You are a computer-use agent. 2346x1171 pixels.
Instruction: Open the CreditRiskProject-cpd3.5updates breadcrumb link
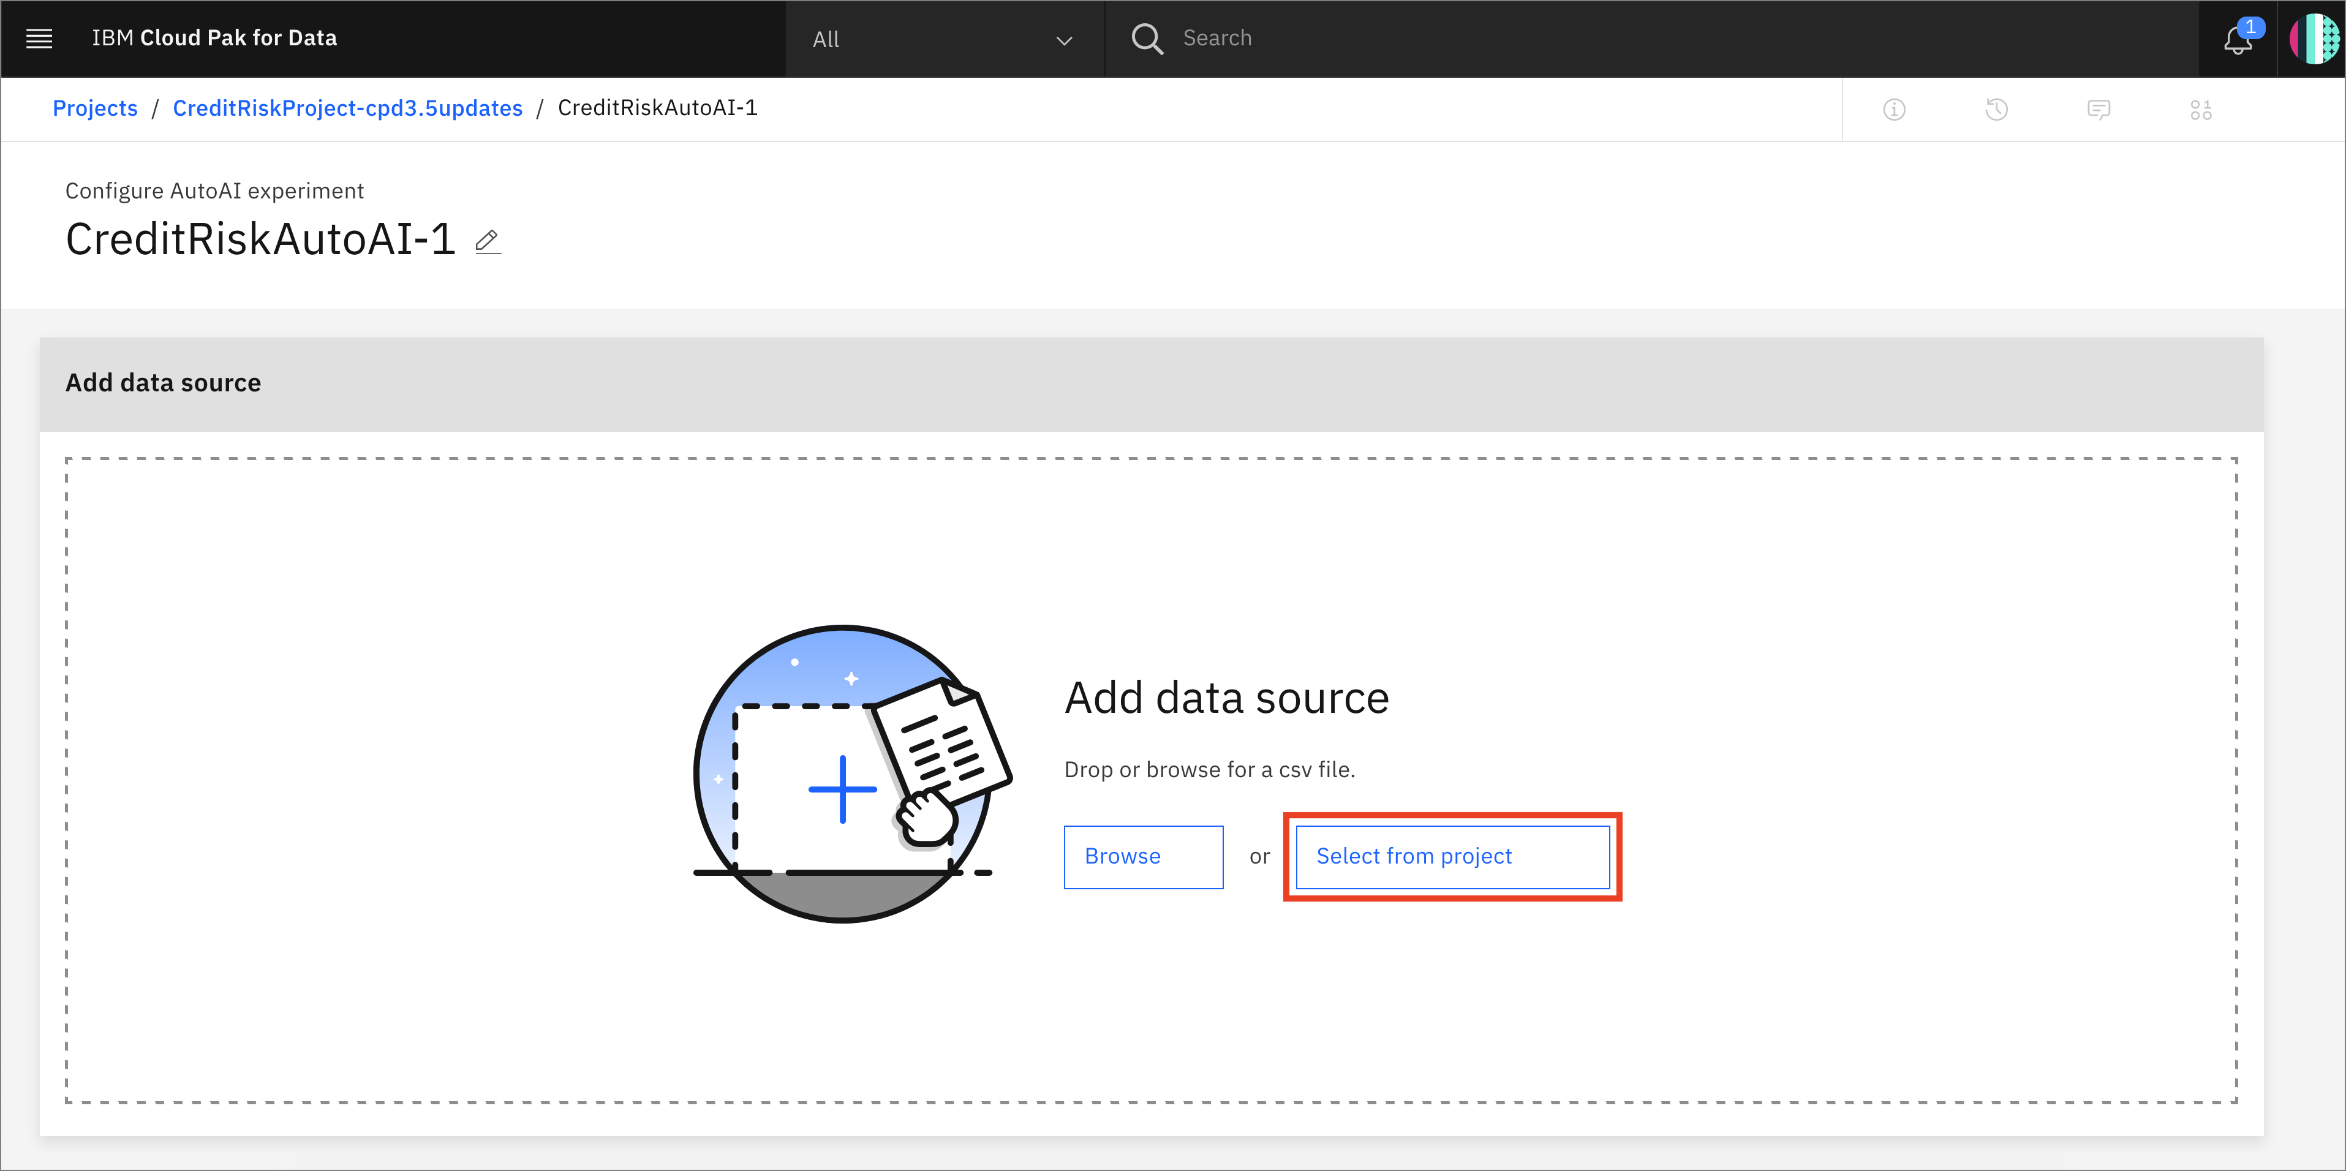coord(348,108)
